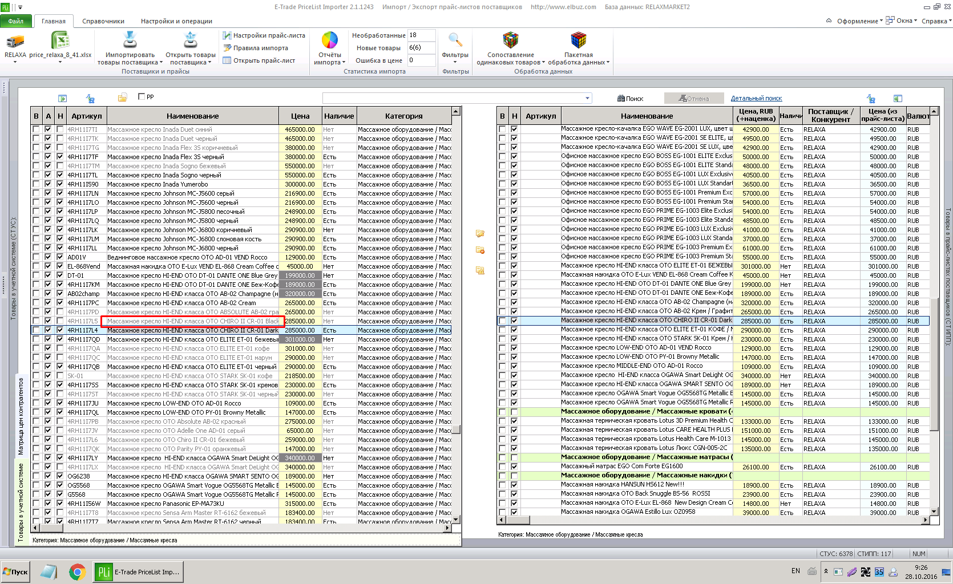Click the Настройки прайс-листа button
The image size is (953, 584).
(x=264, y=35)
